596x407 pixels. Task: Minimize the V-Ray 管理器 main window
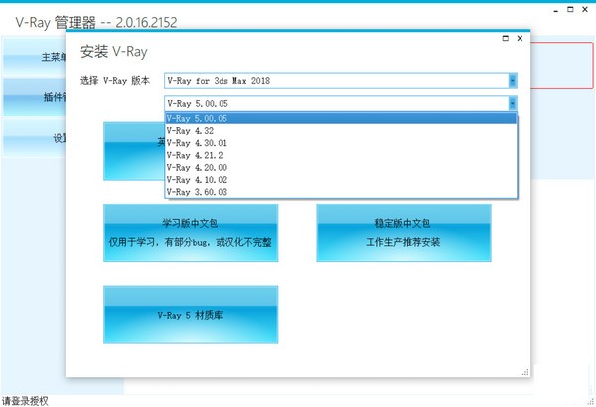click(556, 10)
